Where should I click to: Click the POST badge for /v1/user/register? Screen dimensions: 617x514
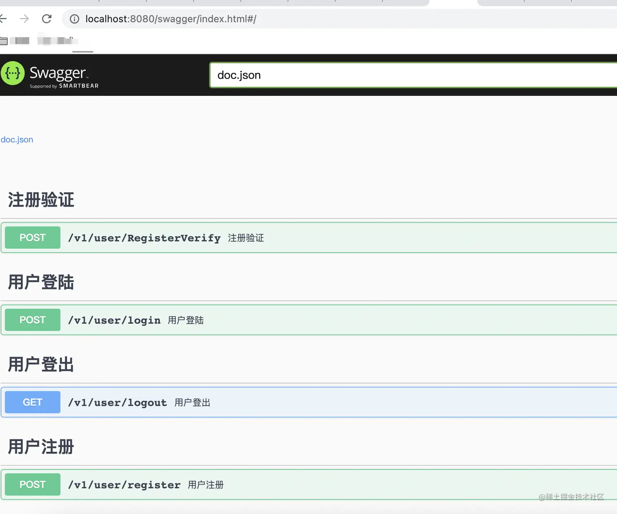click(33, 485)
